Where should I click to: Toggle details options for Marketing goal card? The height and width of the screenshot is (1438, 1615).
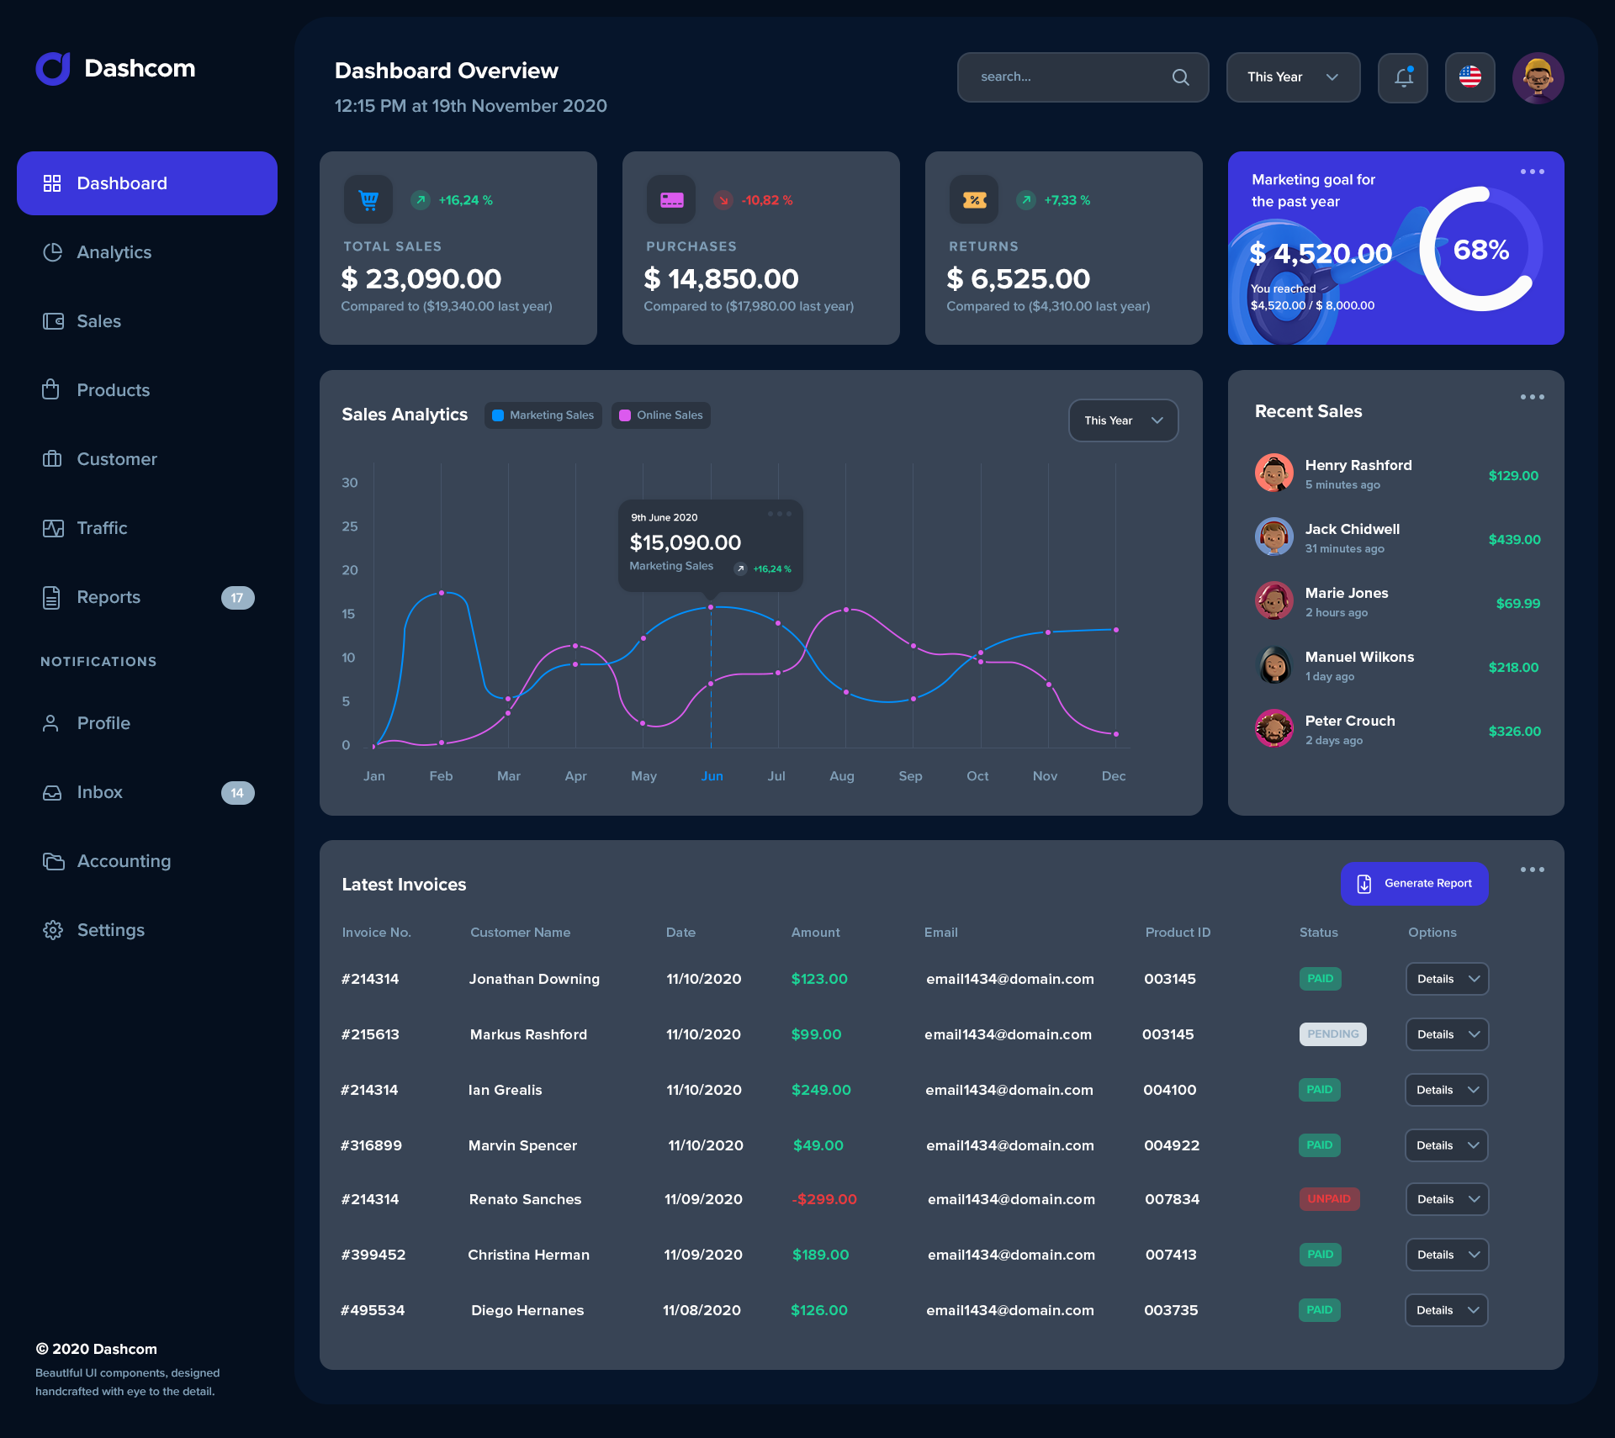click(1531, 172)
